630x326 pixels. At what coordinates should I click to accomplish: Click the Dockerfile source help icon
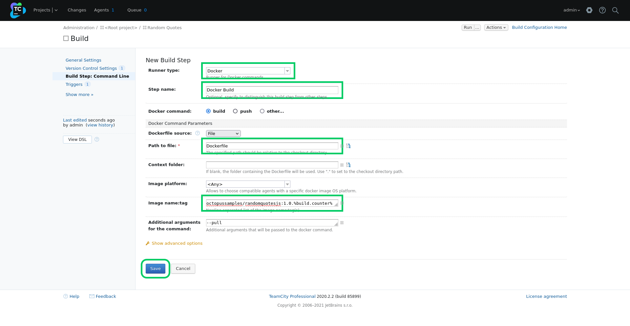click(x=198, y=133)
